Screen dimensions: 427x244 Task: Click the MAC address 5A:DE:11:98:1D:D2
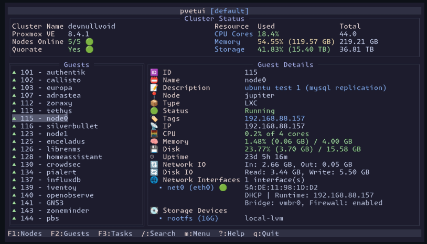tap(281, 187)
